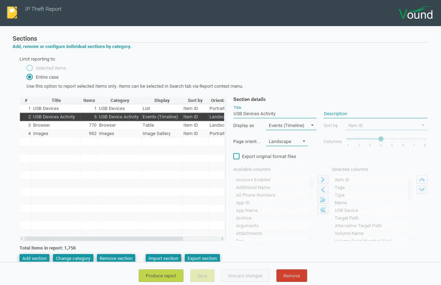Image resolution: width=441 pixels, height=285 pixels.
Task: Click the Save button
Action: (202, 276)
